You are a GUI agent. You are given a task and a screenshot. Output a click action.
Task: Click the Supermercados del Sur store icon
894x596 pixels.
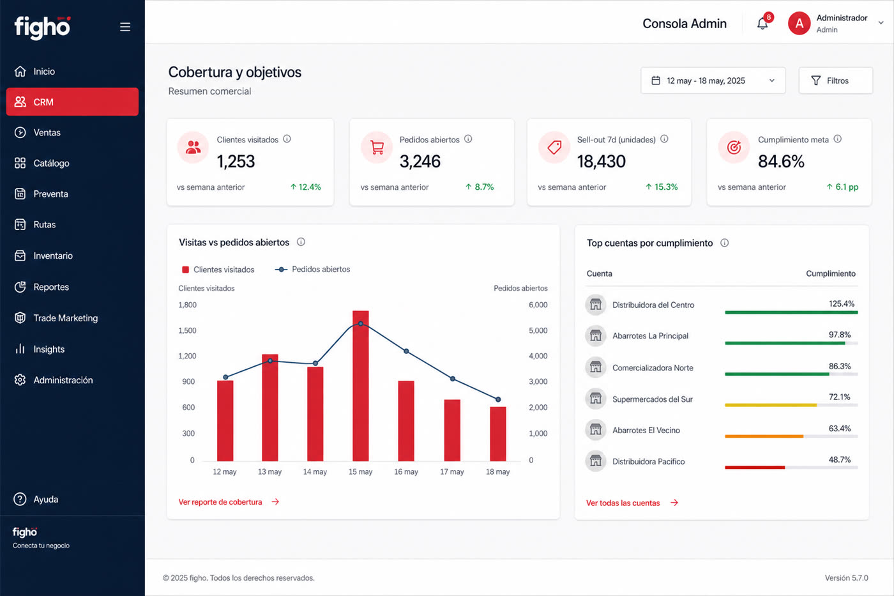click(595, 399)
